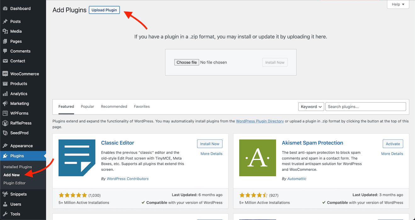Open the WordPress Plugin Directory link
The image size is (415, 220).
[x=260, y=121]
